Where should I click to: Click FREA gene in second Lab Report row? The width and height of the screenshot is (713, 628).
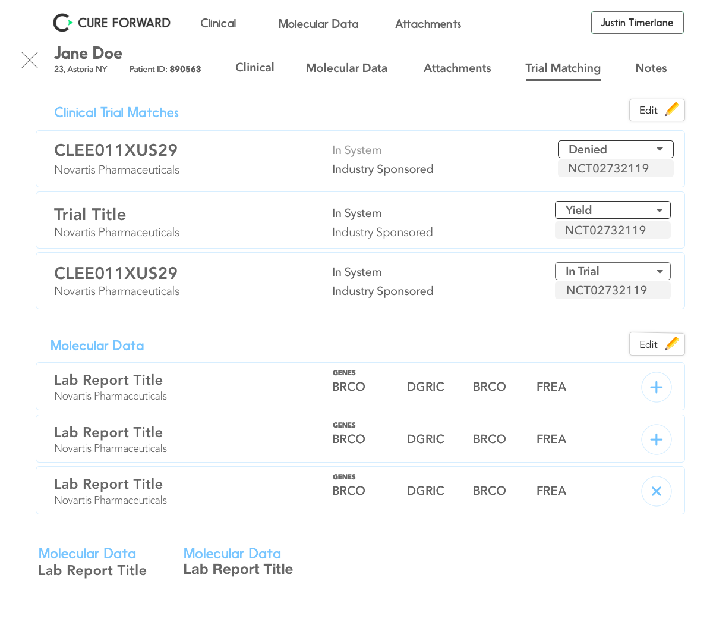[x=551, y=439]
